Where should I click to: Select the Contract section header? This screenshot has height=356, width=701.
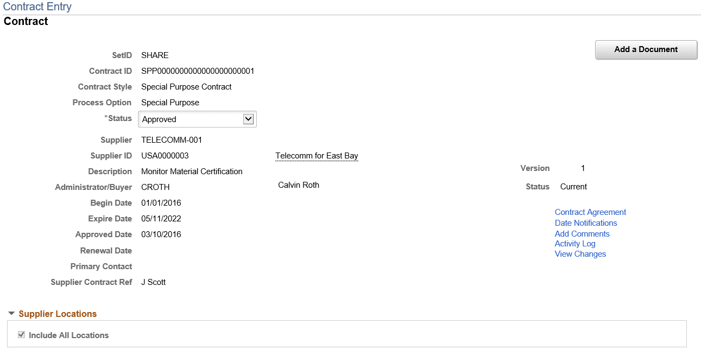(x=25, y=21)
